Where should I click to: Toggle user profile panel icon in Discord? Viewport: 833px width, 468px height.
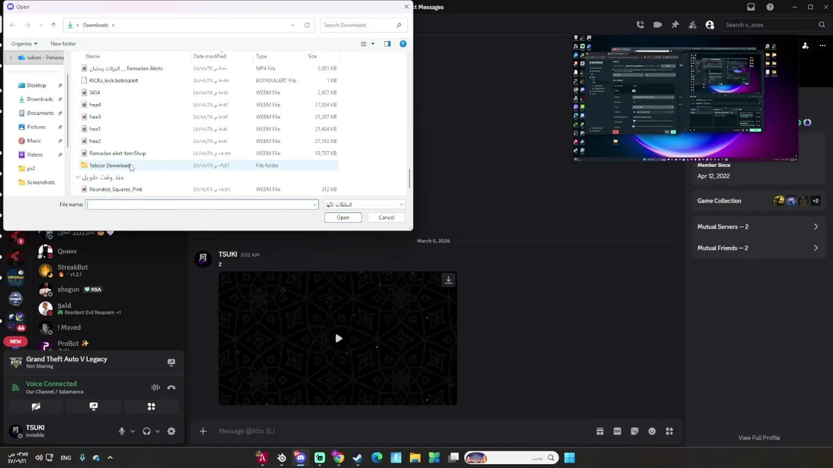710,25
